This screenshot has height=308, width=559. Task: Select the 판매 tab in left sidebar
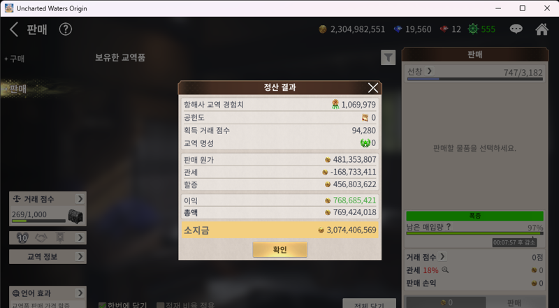(x=16, y=89)
